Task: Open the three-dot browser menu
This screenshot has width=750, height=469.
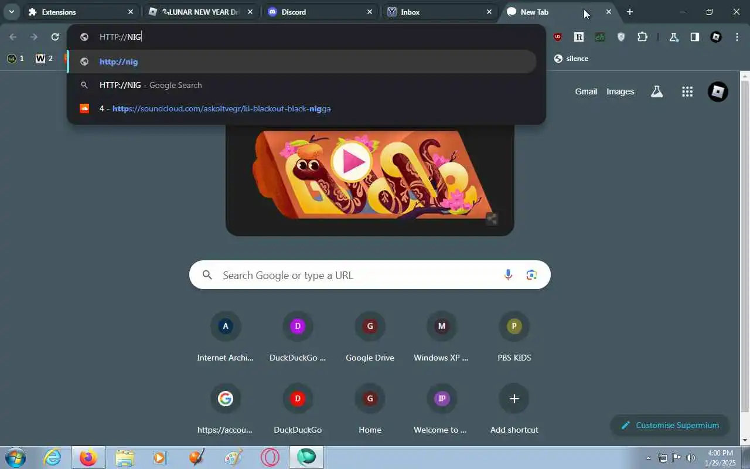Action: pos(737,37)
